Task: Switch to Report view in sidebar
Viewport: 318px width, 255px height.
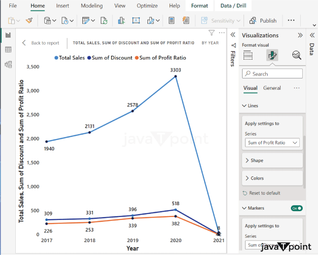Action: click(x=8, y=35)
